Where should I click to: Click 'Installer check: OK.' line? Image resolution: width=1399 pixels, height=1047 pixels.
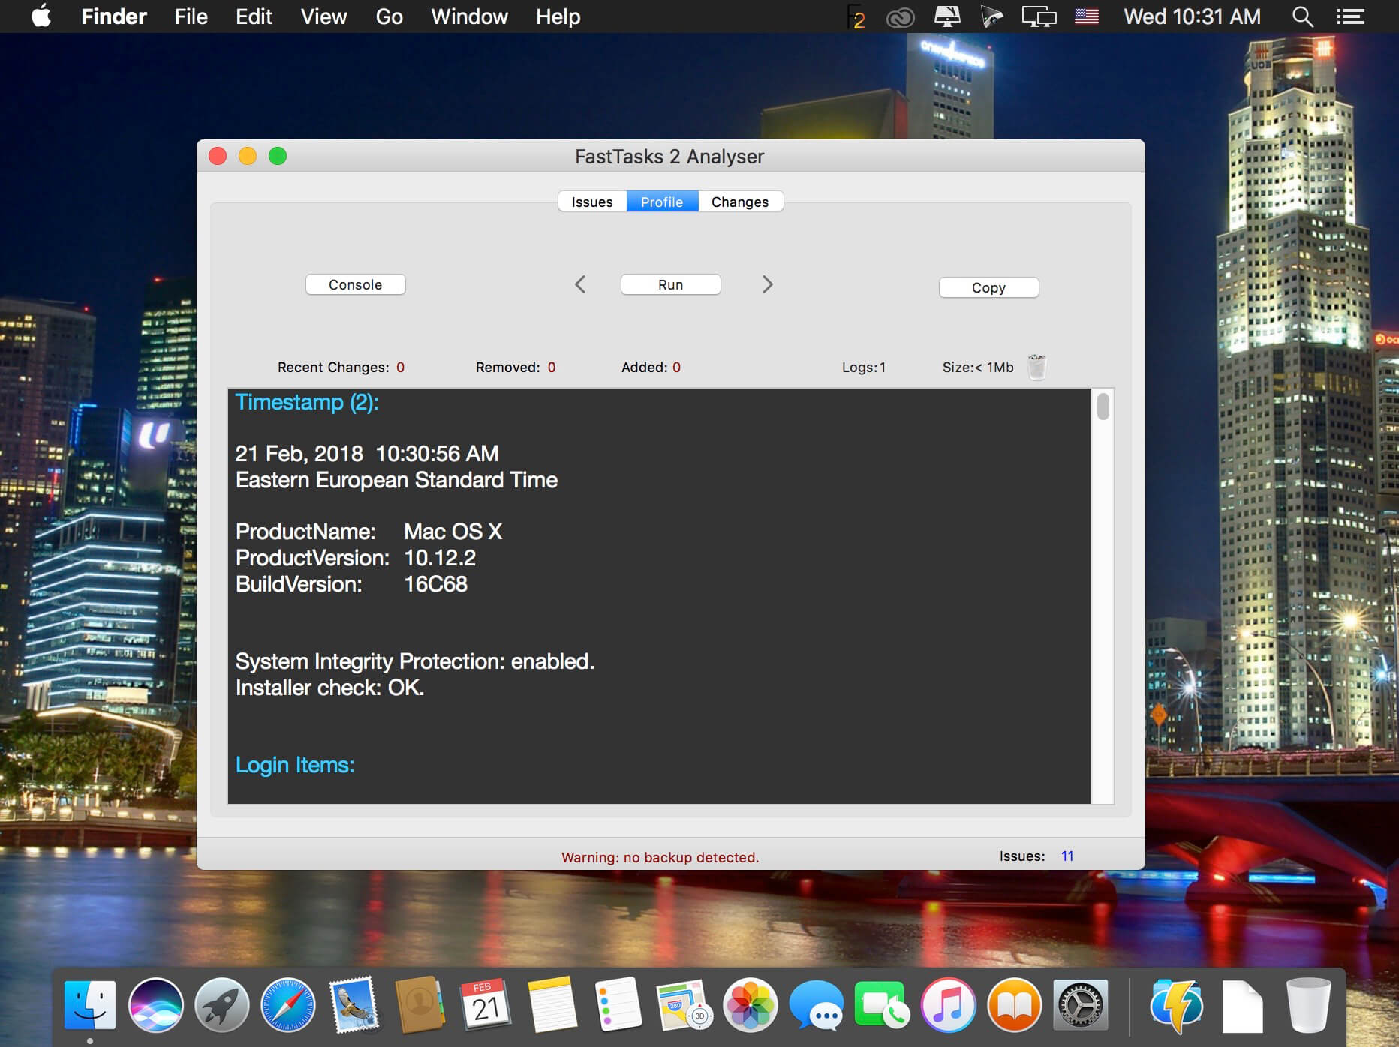tap(329, 688)
